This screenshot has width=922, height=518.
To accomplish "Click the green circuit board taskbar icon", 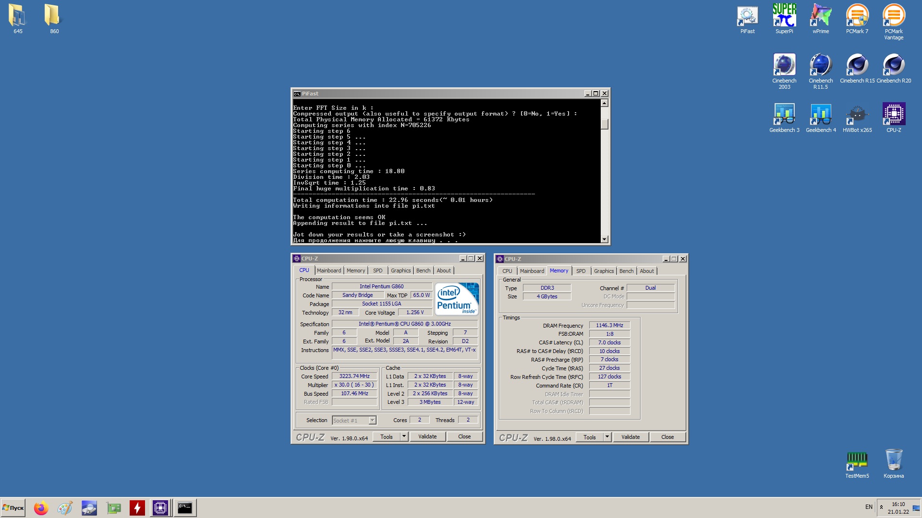I will (113, 507).
